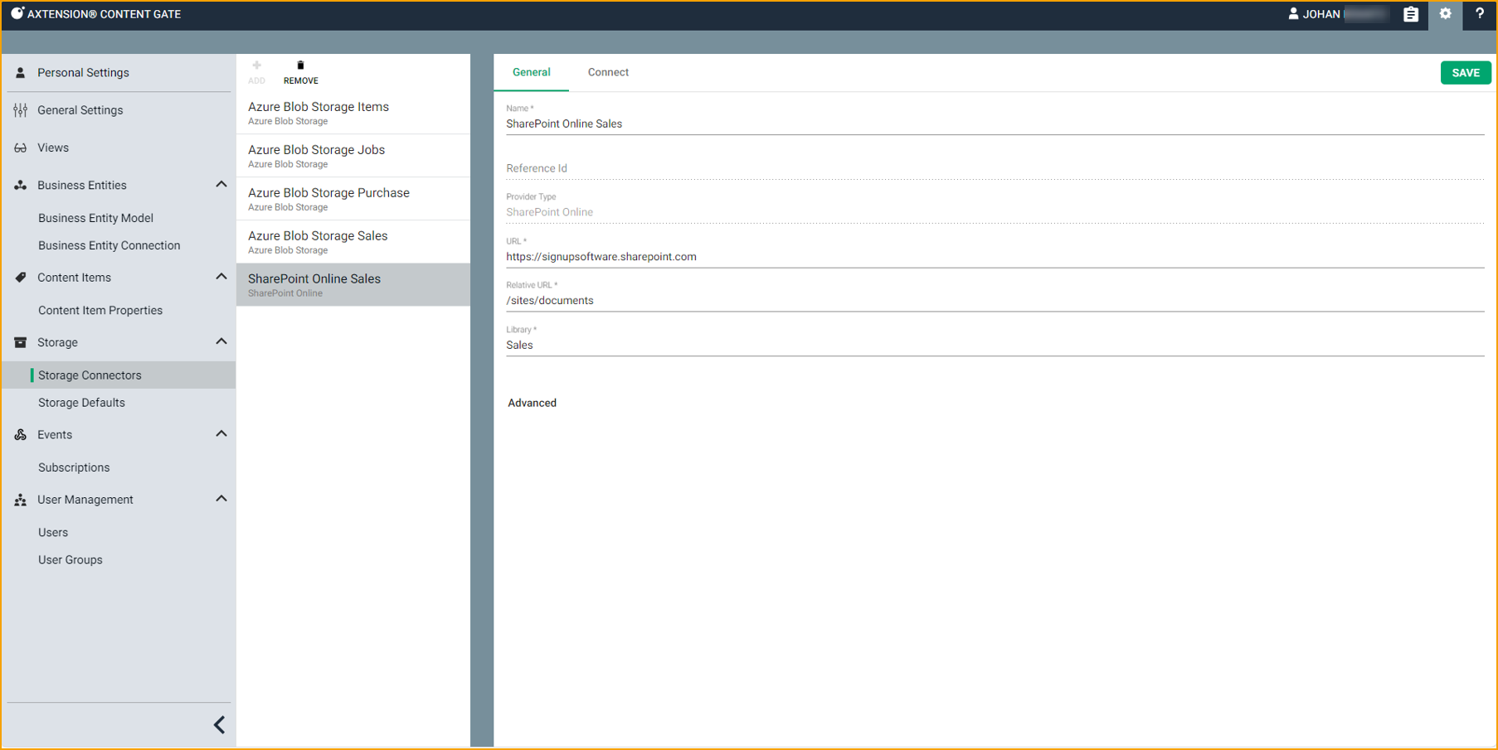The height and width of the screenshot is (750, 1498).
Task: Click the Storage archive box icon
Action: pos(21,342)
